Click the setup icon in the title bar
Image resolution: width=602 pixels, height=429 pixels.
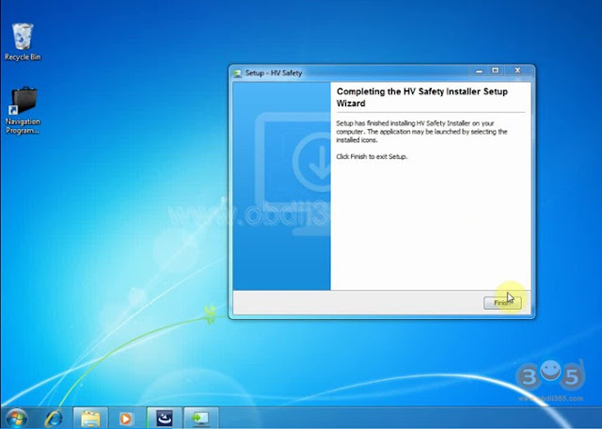pos(238,73)
